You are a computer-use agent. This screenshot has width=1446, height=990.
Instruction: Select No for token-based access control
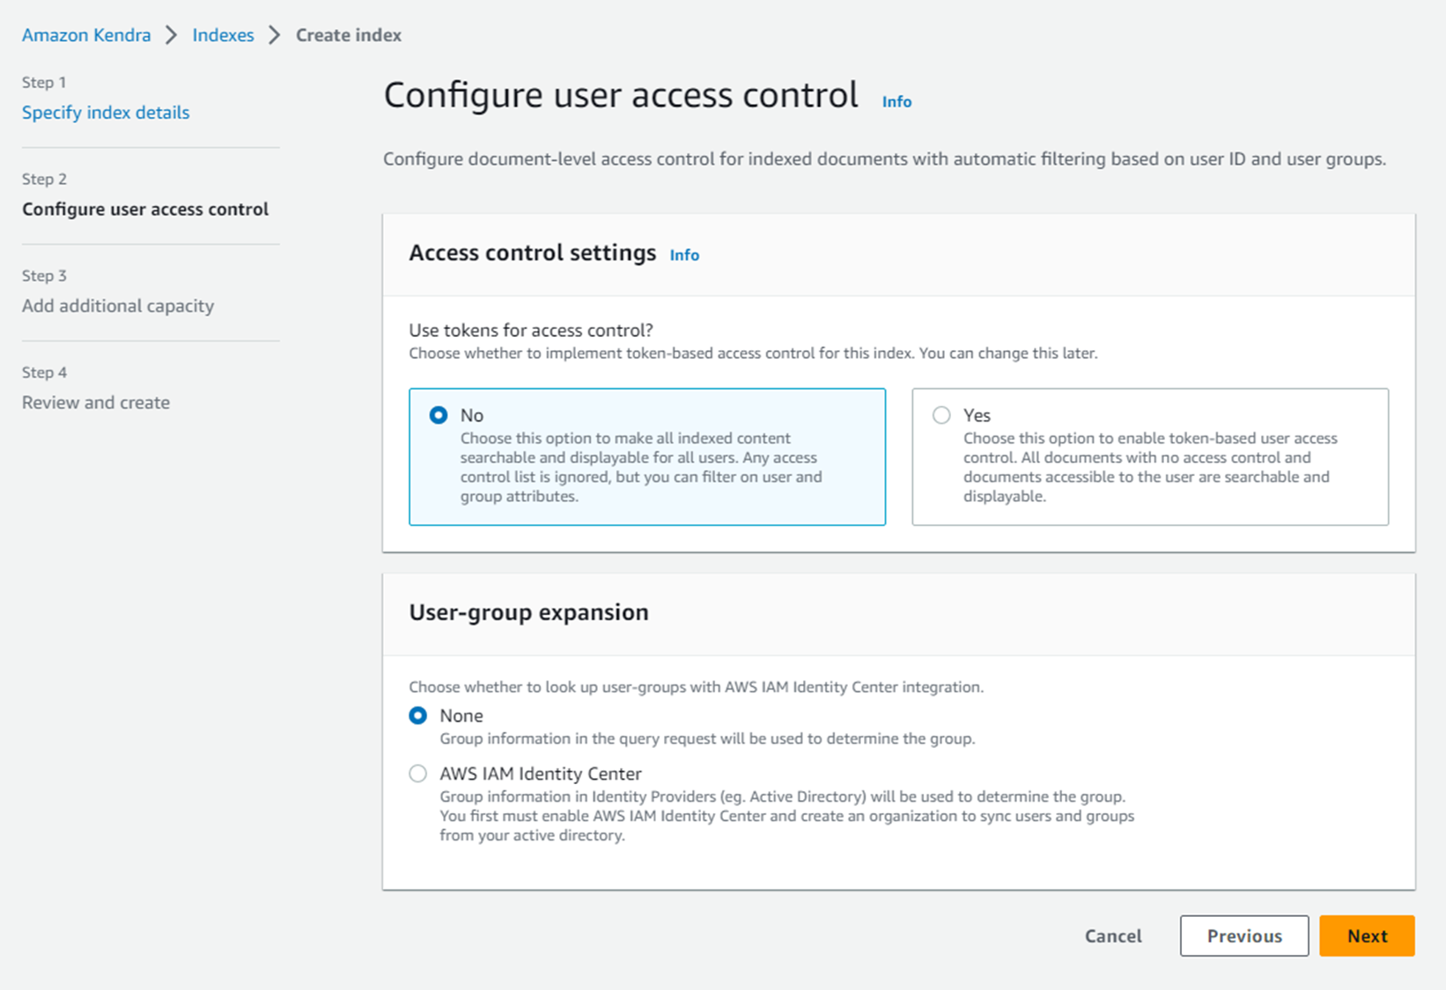tap(439, 415)
